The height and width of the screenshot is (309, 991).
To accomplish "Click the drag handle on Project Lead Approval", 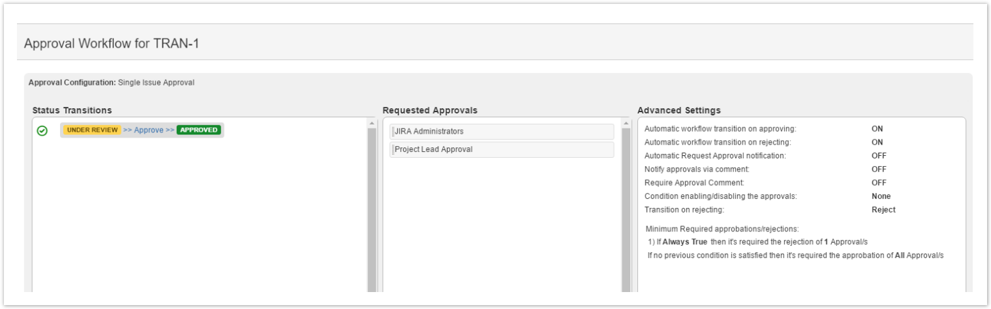I will coord(393,150).
